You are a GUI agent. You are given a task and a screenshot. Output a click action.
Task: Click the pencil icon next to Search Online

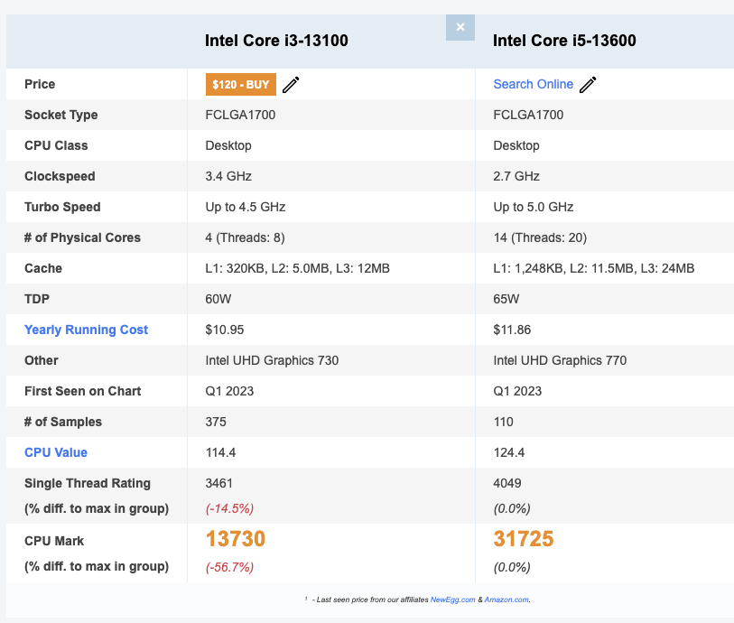[x=588, y=85]
